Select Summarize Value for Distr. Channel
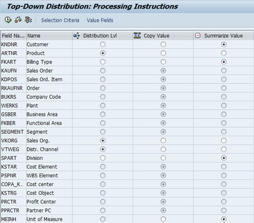This screenshot has height=223, width=254. (224, 149)
